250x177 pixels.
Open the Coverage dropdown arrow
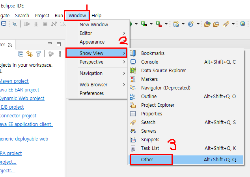[151, 24]
